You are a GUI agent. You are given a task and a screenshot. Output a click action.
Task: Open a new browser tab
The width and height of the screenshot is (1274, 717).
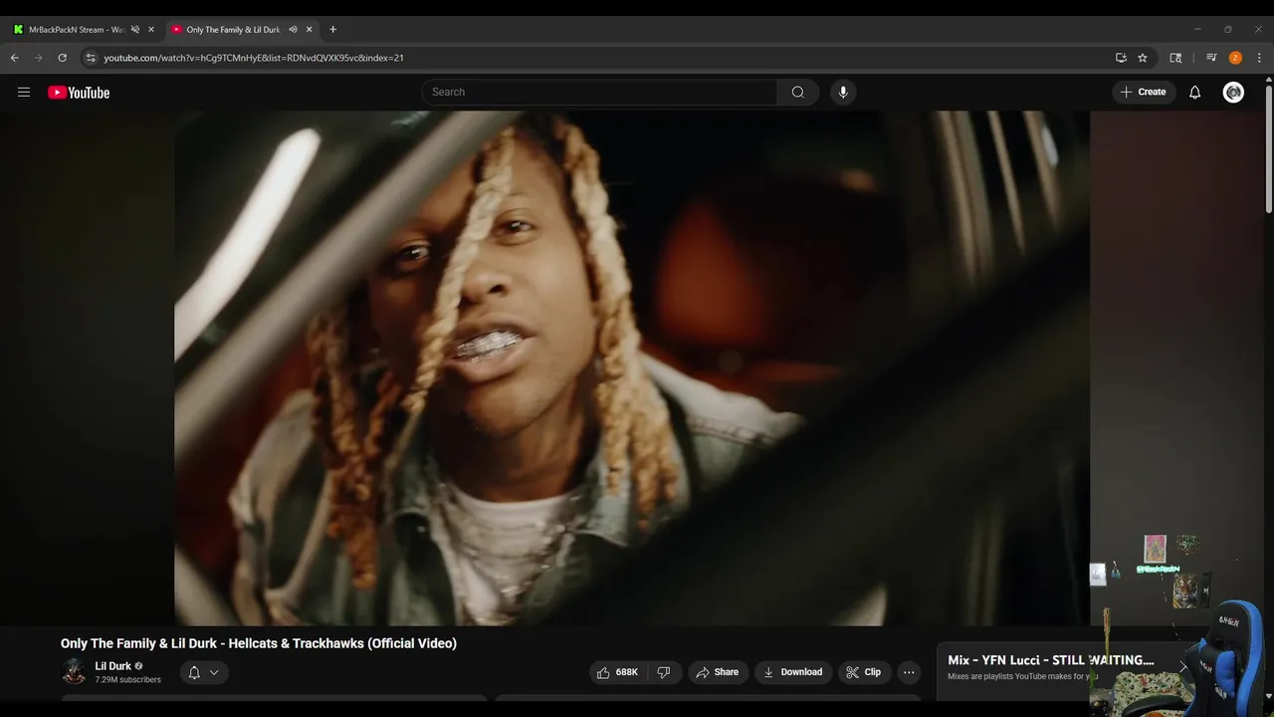[332, 30]
